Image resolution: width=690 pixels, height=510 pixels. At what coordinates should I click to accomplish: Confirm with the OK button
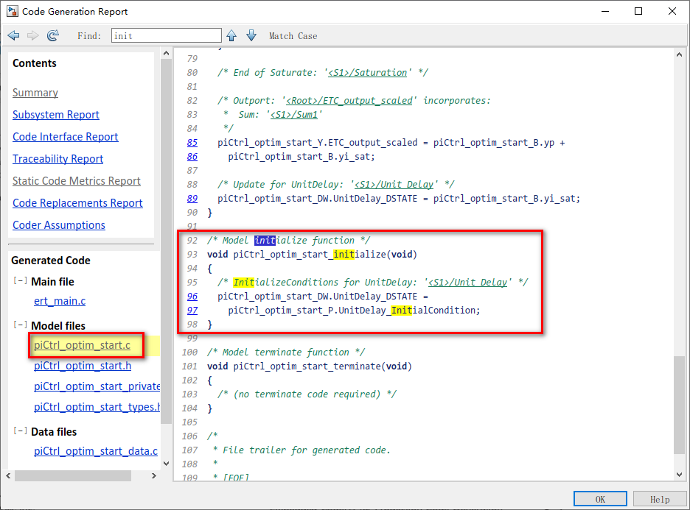(599, 498)
